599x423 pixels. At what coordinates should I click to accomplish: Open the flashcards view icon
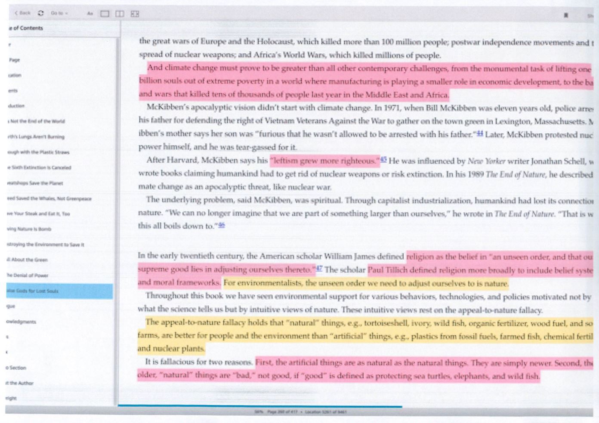(135, 14)
